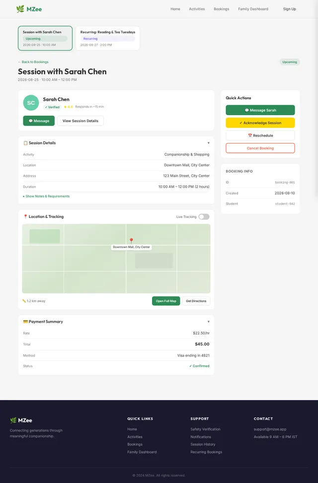318x483 pixels.
Task: Click Get Directions button
Action: coord(196,301)
